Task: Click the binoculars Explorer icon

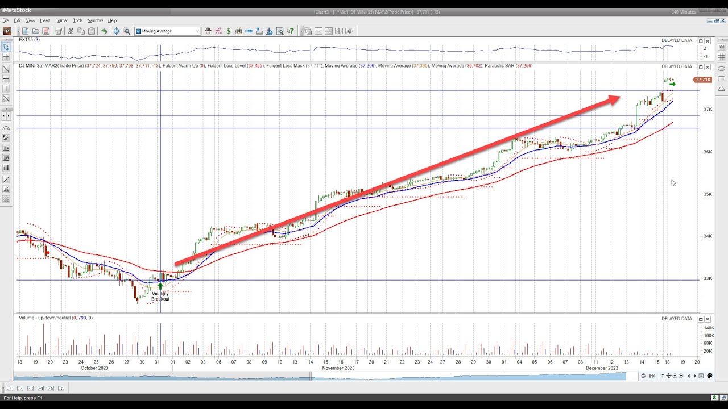Action: 239,31
